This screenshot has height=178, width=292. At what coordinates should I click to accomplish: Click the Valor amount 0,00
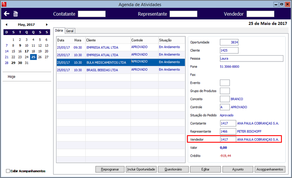[x=223, y=148]
